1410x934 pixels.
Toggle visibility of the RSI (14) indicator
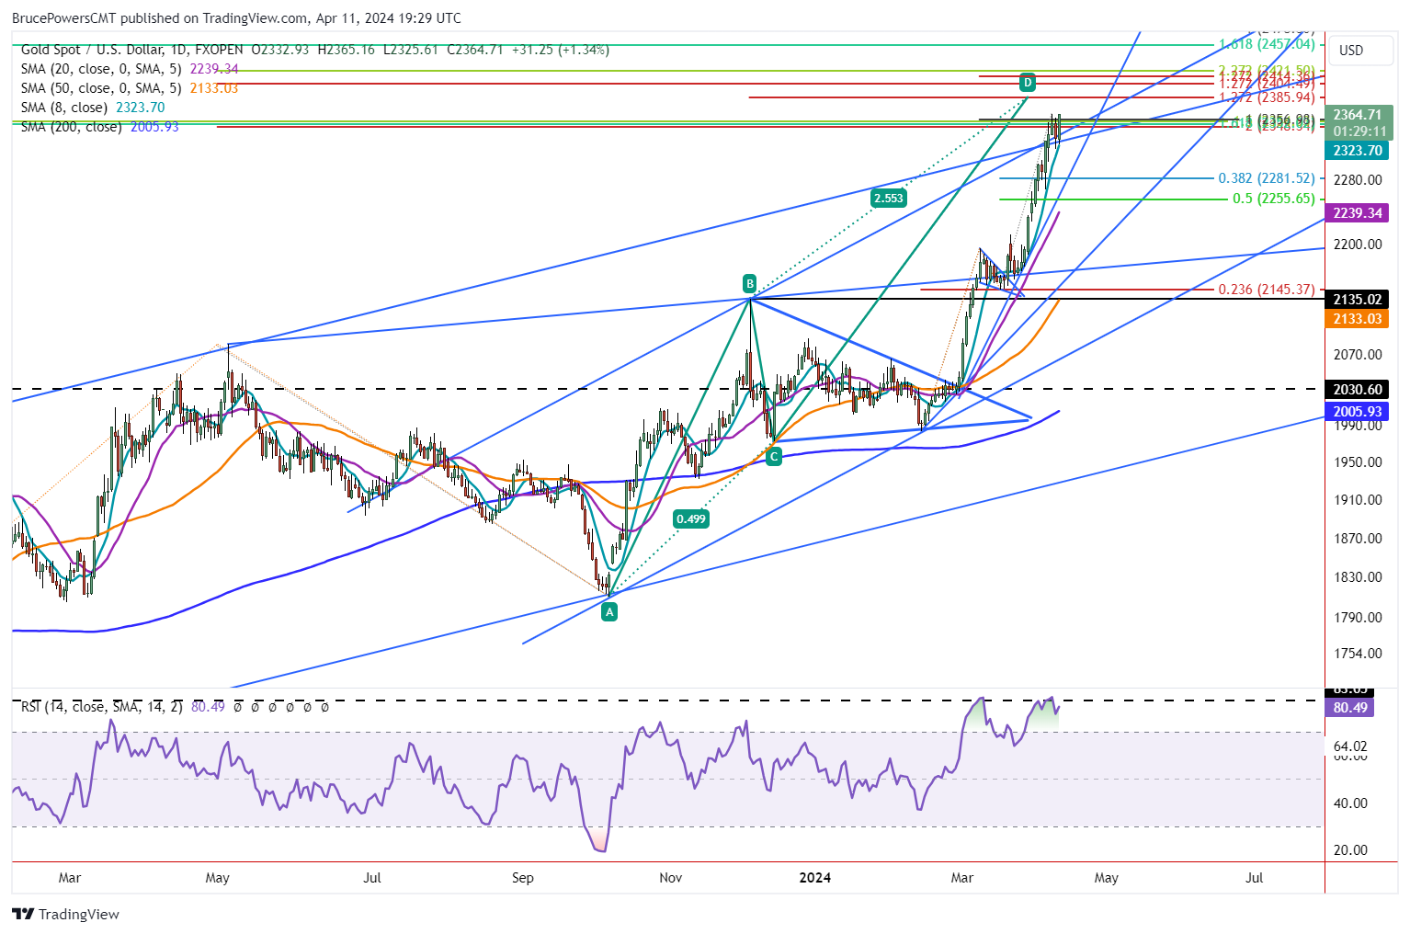(101, 707)
